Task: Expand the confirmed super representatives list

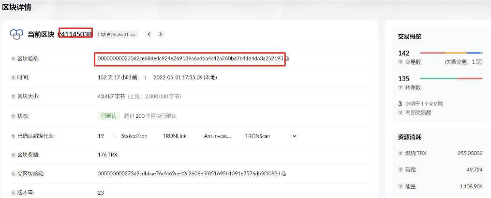Action: pos(115,137)
